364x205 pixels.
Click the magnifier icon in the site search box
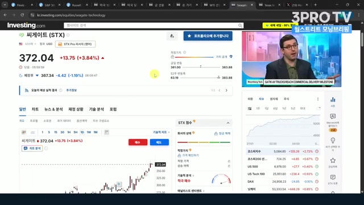(x=240, y=26)
